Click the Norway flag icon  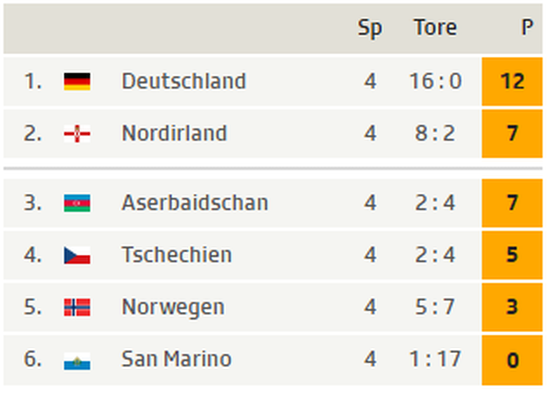(x=77, y=307)
